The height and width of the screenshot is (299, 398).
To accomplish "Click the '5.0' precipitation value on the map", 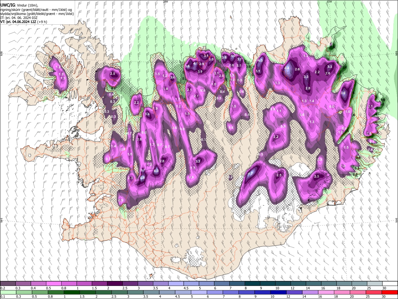I will [x=142, y=178].
